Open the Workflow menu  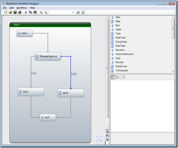[22, 8]
